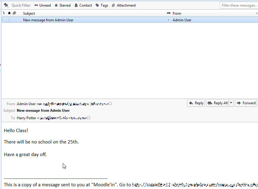
Task: Toggle read status dot for Admin User message
Action: tap(168, 20)
